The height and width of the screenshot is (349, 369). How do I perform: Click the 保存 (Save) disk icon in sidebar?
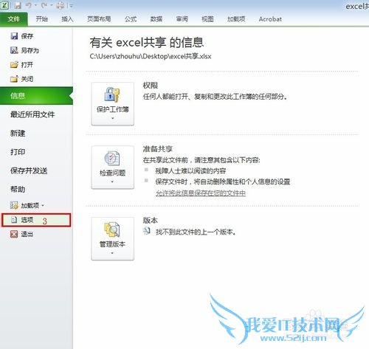pos(14,36)
